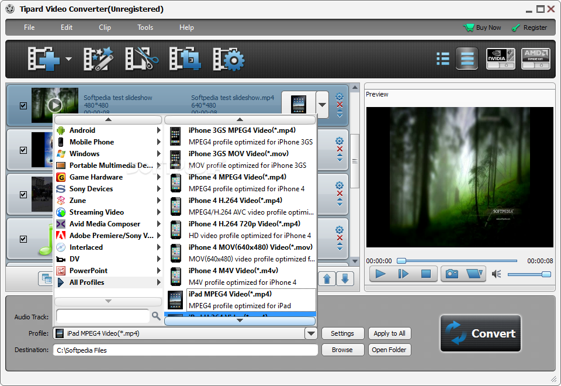
Task: Open the Help menu
Action: point(186,27)
